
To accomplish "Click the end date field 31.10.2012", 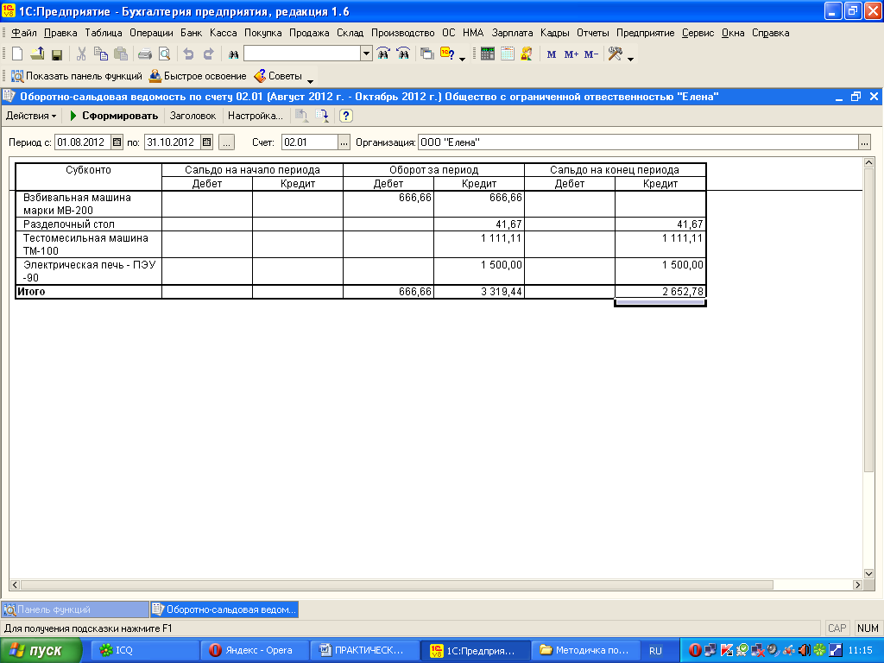I will point(173,142).
